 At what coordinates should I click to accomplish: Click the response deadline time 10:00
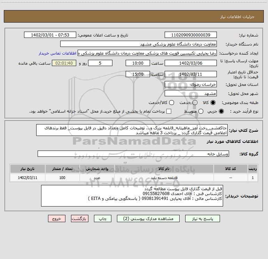coord(138,63)
